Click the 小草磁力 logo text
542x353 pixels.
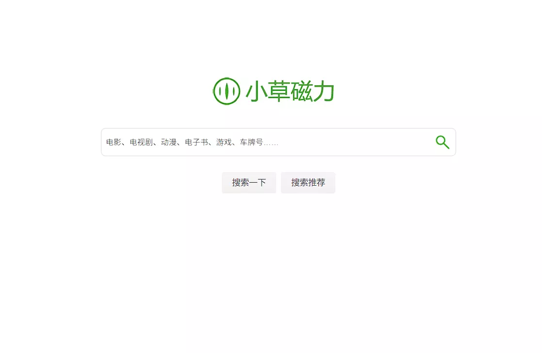290,91
